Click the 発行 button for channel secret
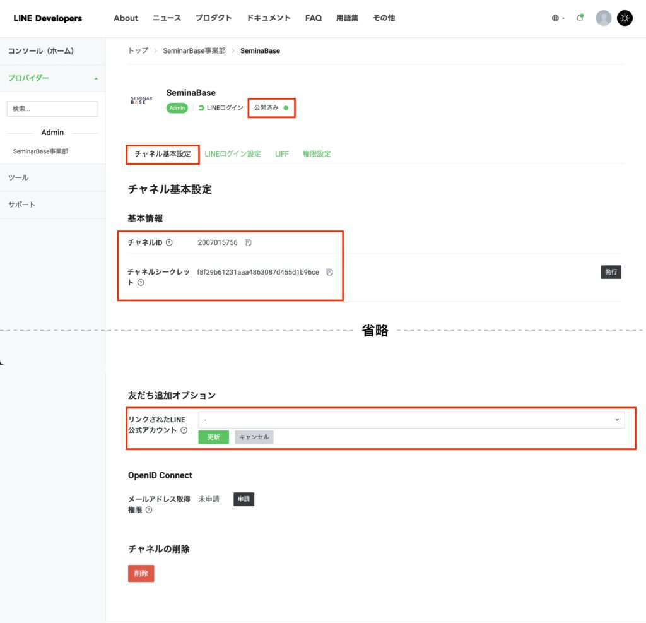The image size is (646, 623). click(x=611, y=272)
